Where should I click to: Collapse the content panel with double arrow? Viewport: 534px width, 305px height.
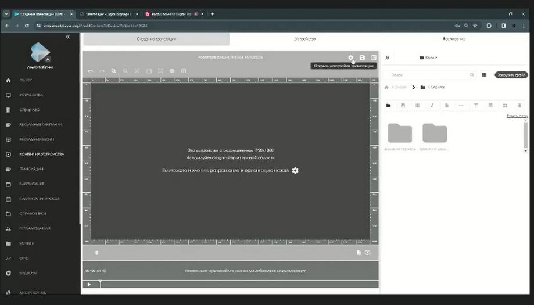(387, 58)
